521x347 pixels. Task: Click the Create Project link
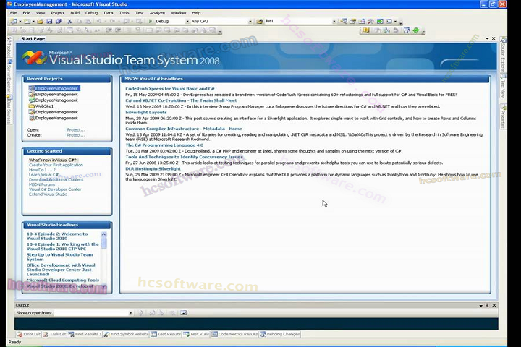pos(76,135)
